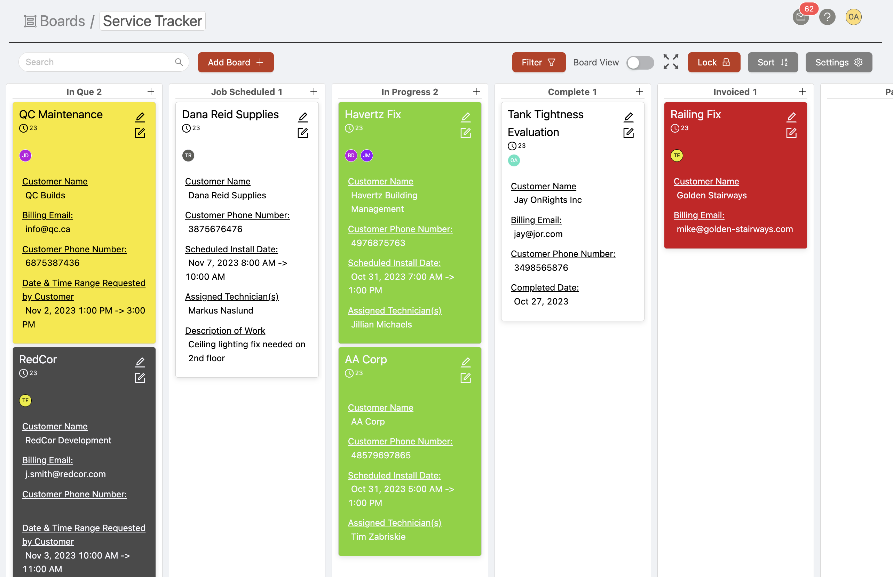
Task: Click the pencil icon on QC Maintenance card
Action: [140, 117]
